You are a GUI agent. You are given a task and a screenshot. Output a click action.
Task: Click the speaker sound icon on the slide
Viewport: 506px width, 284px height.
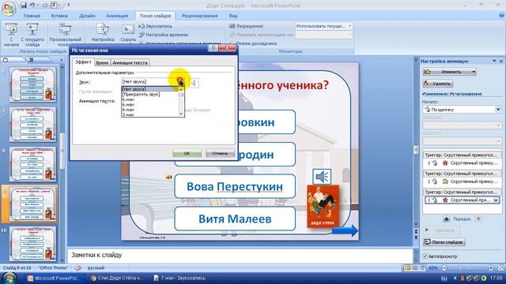tap(322, 177)
